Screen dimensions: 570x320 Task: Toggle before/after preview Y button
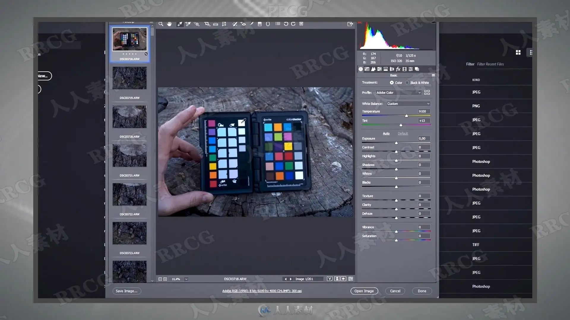coord(330,279)
